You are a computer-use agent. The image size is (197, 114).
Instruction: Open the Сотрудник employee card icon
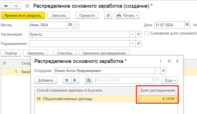[163, 71]
